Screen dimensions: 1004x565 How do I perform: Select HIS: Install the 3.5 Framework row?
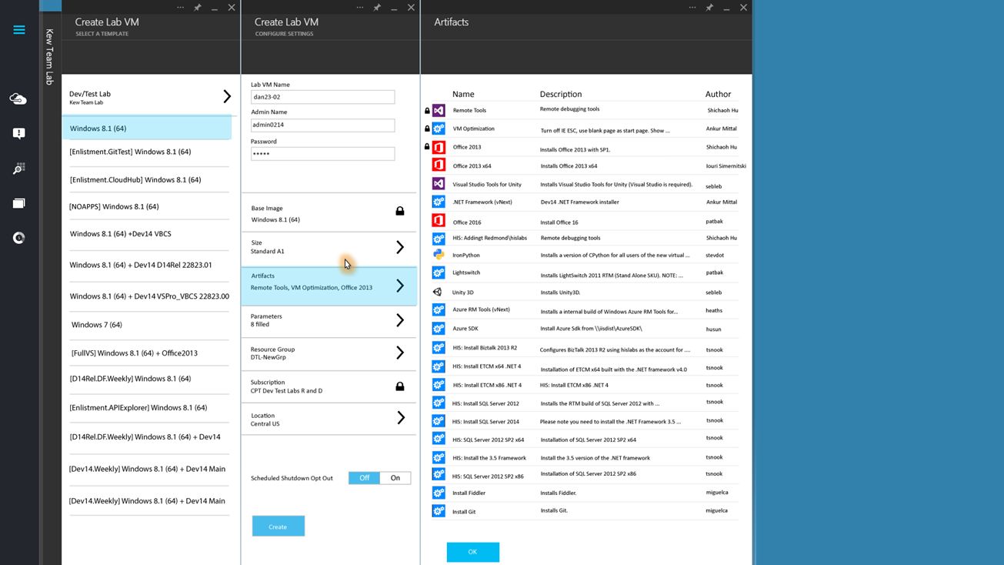pos(585,457)
